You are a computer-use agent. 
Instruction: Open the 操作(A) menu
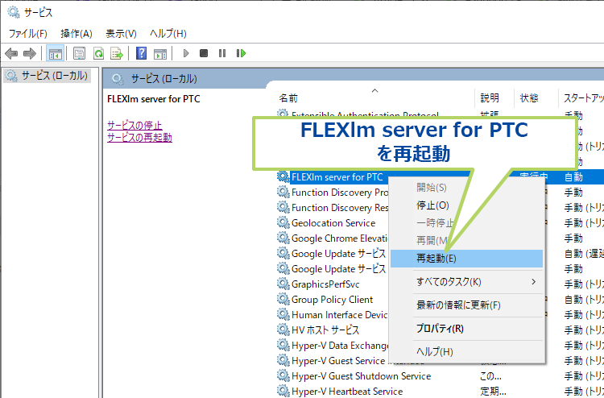pos(77,34)
